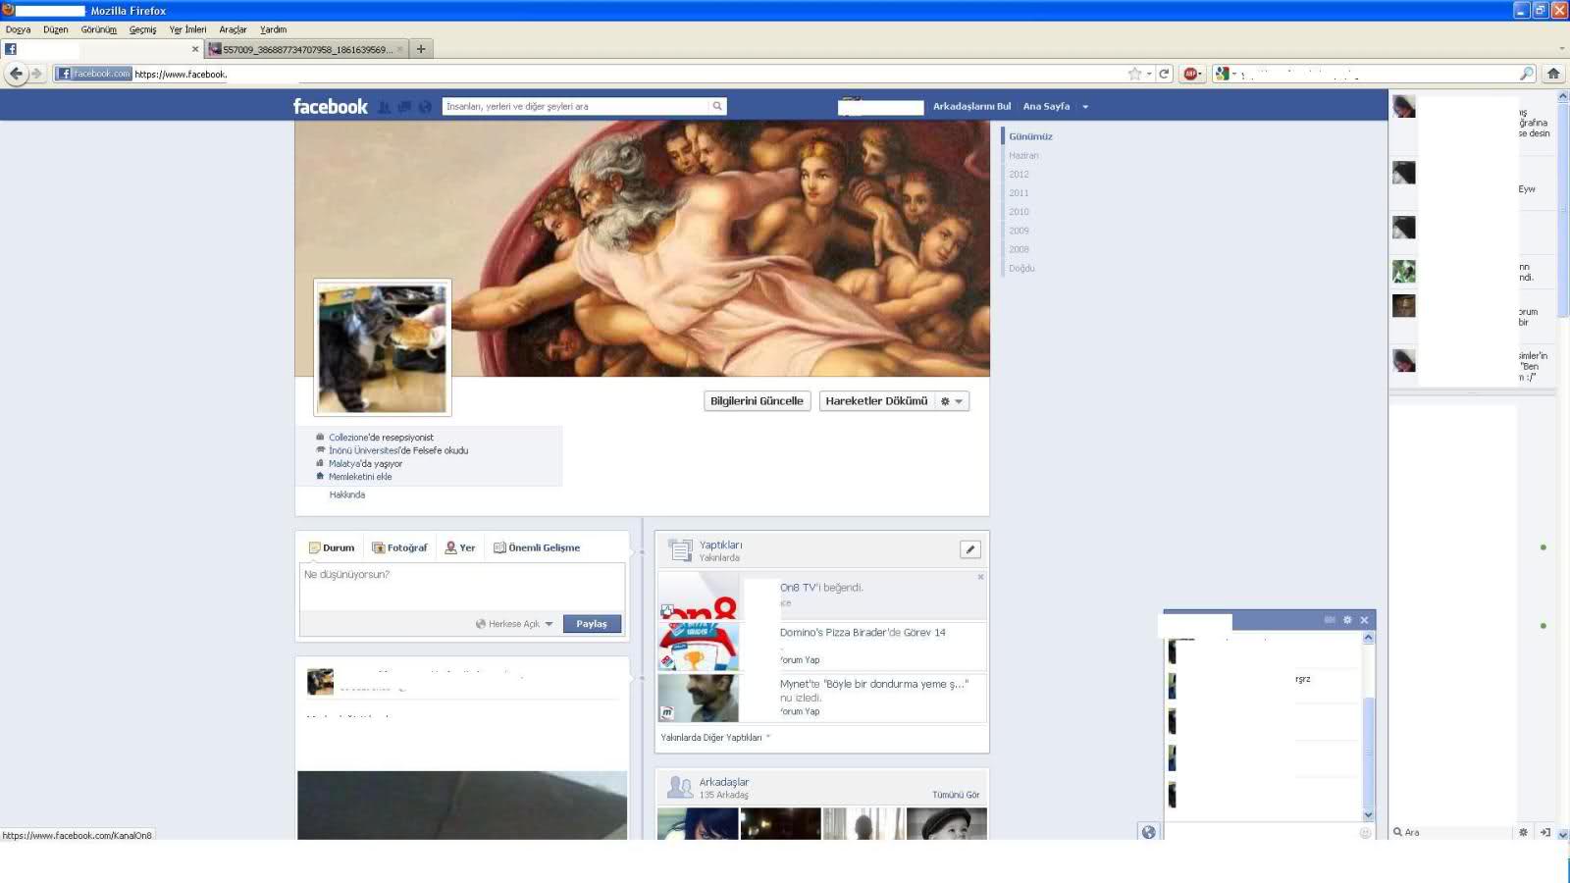The width and height of the screenshot is (1570, 883).
Task: Open the Görünüm menu
Action: pos(98,29)
